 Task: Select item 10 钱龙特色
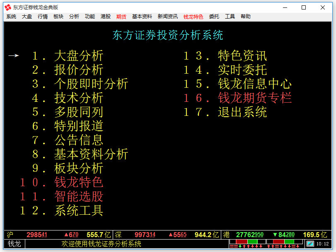click(x=62, y=182)
